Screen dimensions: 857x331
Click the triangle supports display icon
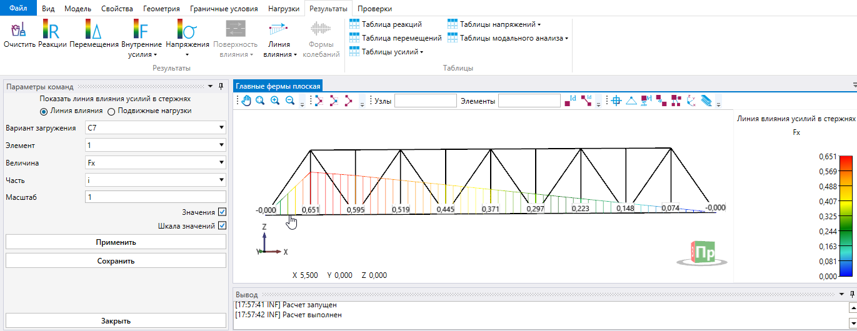631,101
